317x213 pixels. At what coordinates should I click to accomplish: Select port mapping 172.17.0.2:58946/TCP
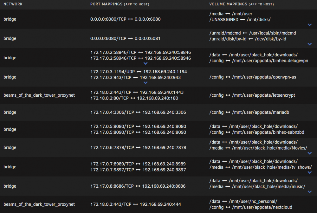pos(140,58)
